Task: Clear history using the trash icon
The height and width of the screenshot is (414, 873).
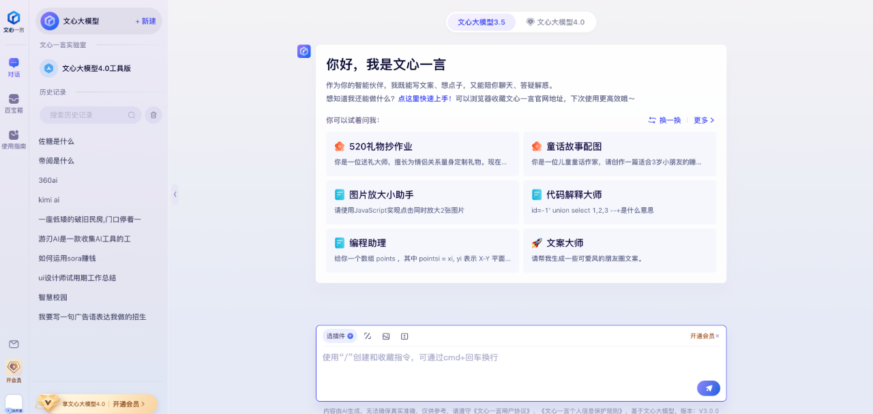Action: pyautogui.click(x=153, y=115)
